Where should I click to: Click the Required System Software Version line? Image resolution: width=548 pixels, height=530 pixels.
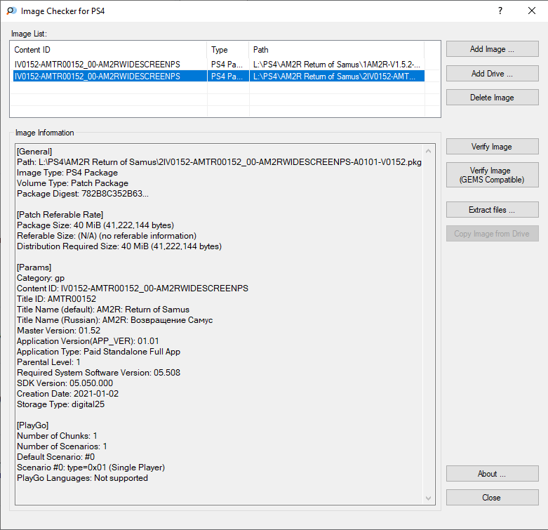coord(98,373)
